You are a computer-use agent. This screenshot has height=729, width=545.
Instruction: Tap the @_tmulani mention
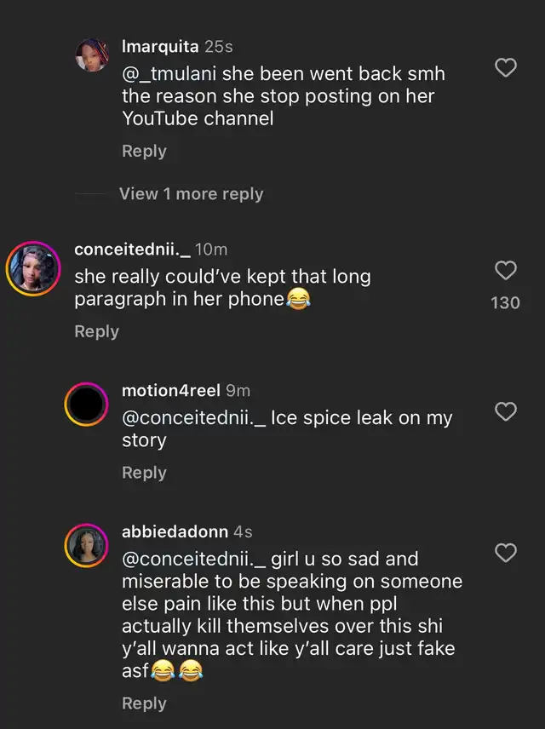point(169,74)
